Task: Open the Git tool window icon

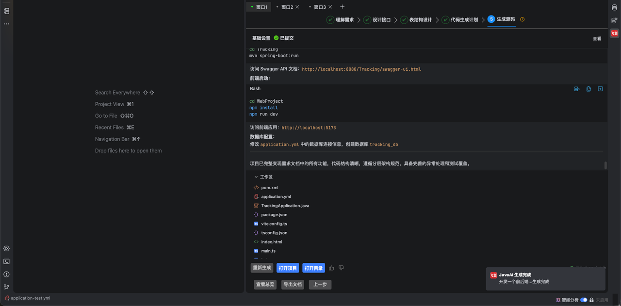Action: coord(6,287)
